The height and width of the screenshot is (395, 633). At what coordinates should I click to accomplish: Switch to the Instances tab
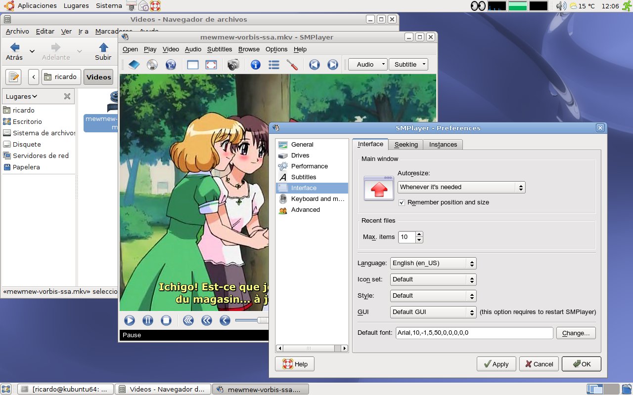pyautogui.click(x=443, y=145)
